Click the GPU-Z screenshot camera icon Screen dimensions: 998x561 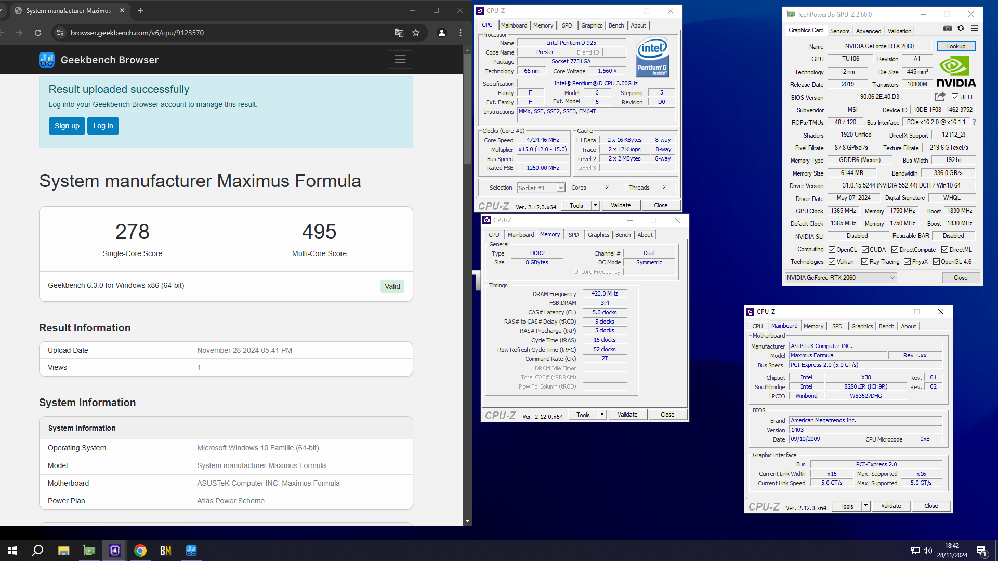(948, 28)
